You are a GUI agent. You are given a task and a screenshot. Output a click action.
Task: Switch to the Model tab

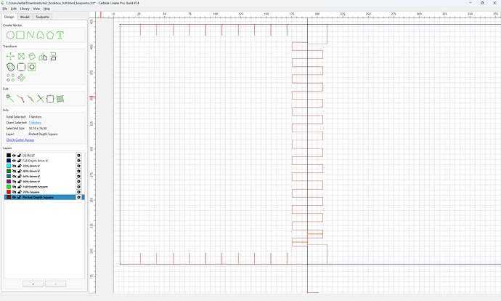pyautogui.click(x=25, y=17)
